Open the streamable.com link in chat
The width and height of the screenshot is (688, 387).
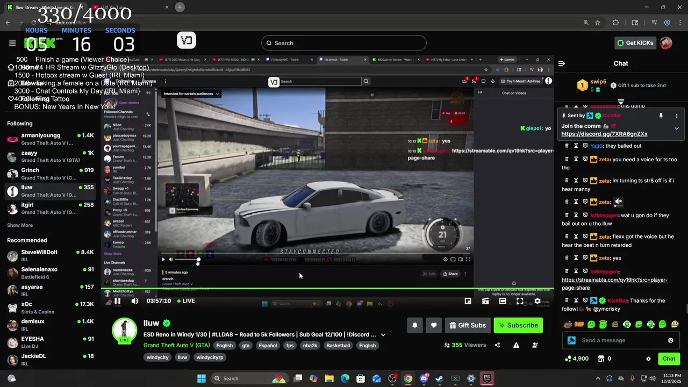(614, 284)
